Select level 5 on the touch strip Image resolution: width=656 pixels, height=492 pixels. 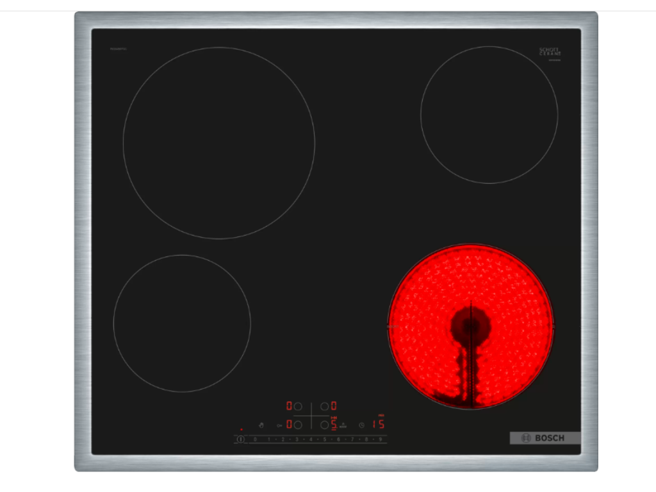pos(325,438)
